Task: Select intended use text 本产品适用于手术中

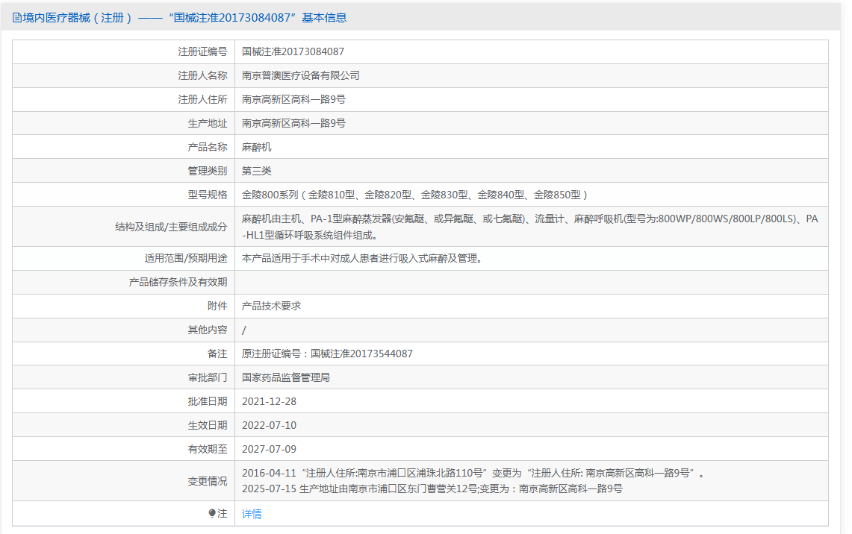Action: 362,258
